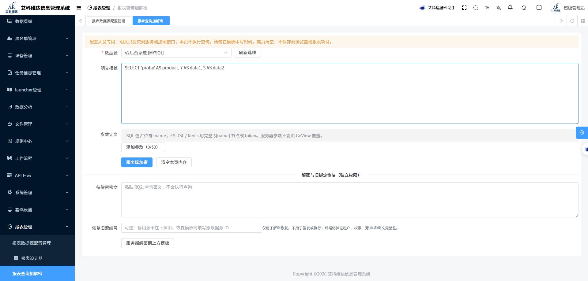Screen dimensions: 588x281
Task: Click the header refresh icon
Action: 524,8
